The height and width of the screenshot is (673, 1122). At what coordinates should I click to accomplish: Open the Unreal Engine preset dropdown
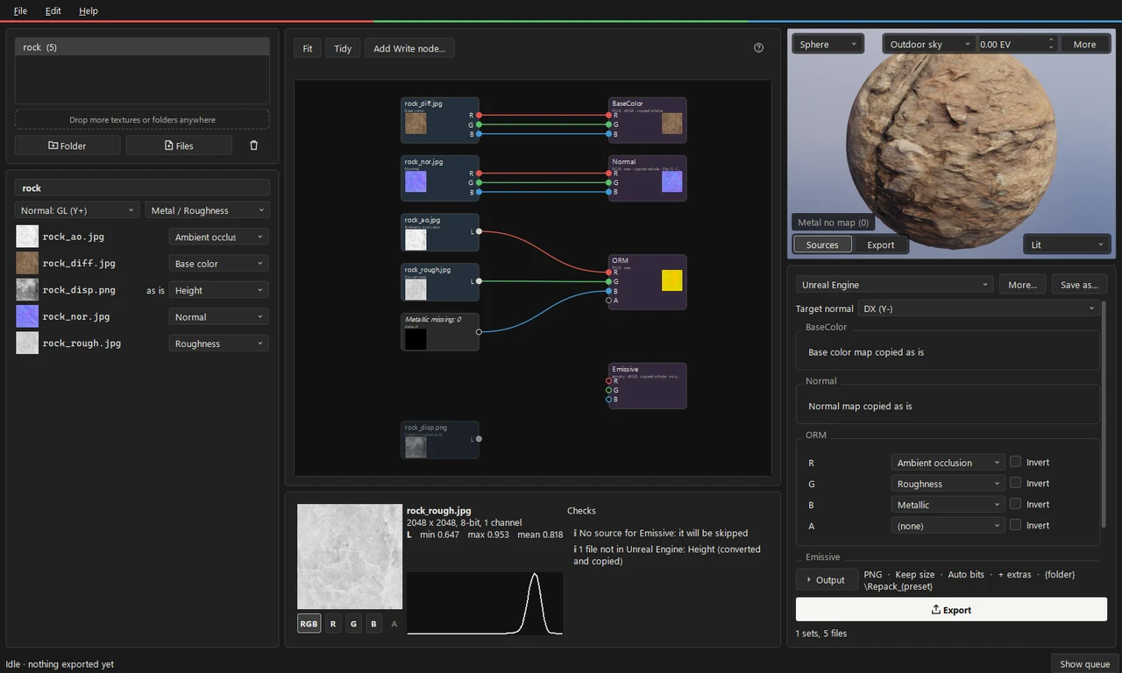pyautogui.click(x=894, y=285)
